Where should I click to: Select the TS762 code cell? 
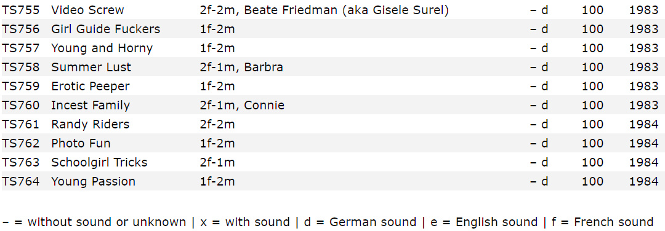[x=21, y=143]
